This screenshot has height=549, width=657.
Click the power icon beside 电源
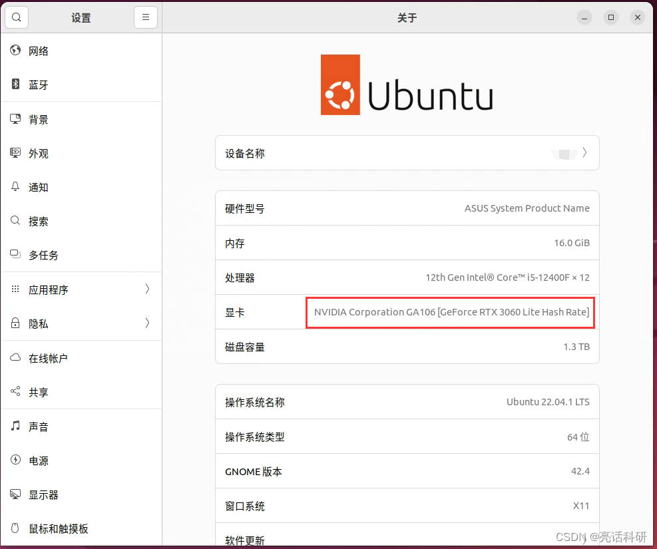click(x=15, y=460)
